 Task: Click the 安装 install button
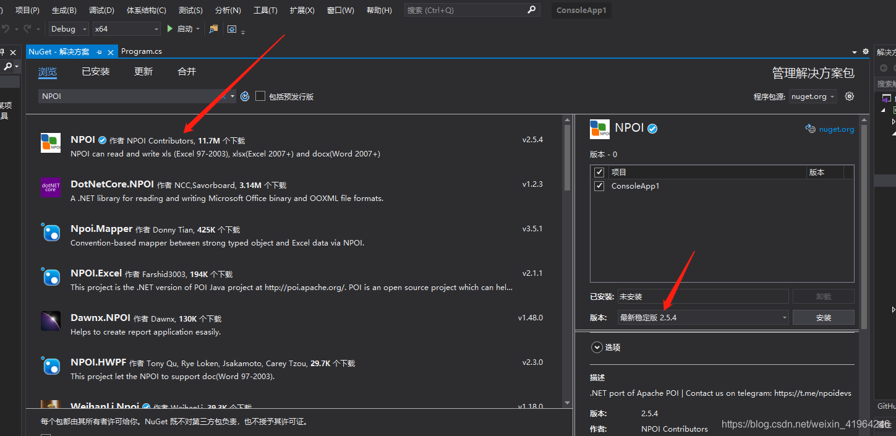tap(823, 317)
